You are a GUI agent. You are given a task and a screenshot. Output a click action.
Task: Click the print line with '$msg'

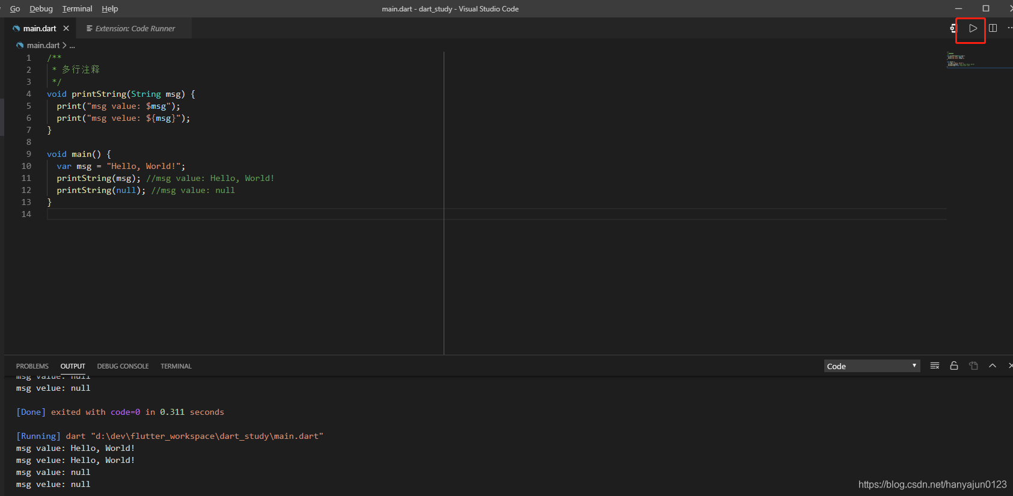pyautogui.click(x=118, y=106)
